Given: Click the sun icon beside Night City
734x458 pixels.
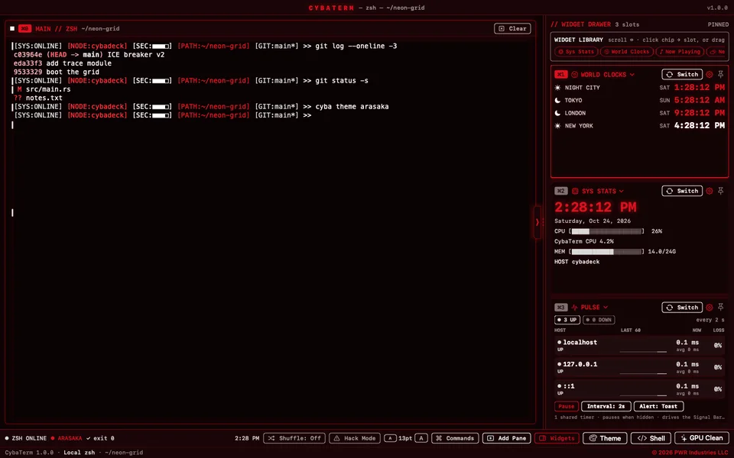Looking at the screenshot, I should click(557, 88).
